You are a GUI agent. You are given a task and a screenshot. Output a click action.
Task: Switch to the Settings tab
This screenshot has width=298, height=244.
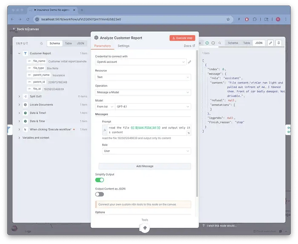pos(123,46)
